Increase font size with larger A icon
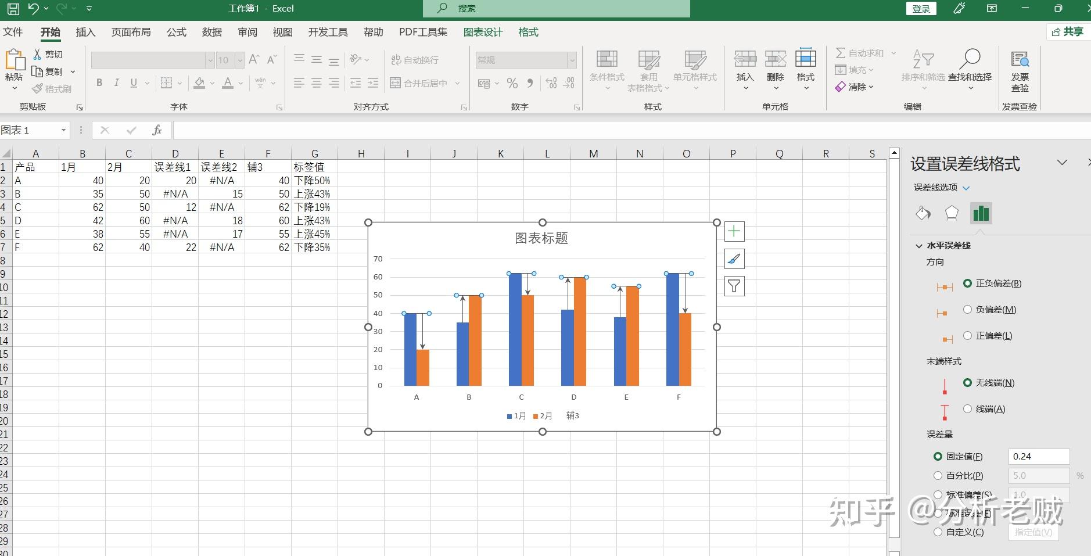This screenshot has width=1091, height=556. point(254,59)
